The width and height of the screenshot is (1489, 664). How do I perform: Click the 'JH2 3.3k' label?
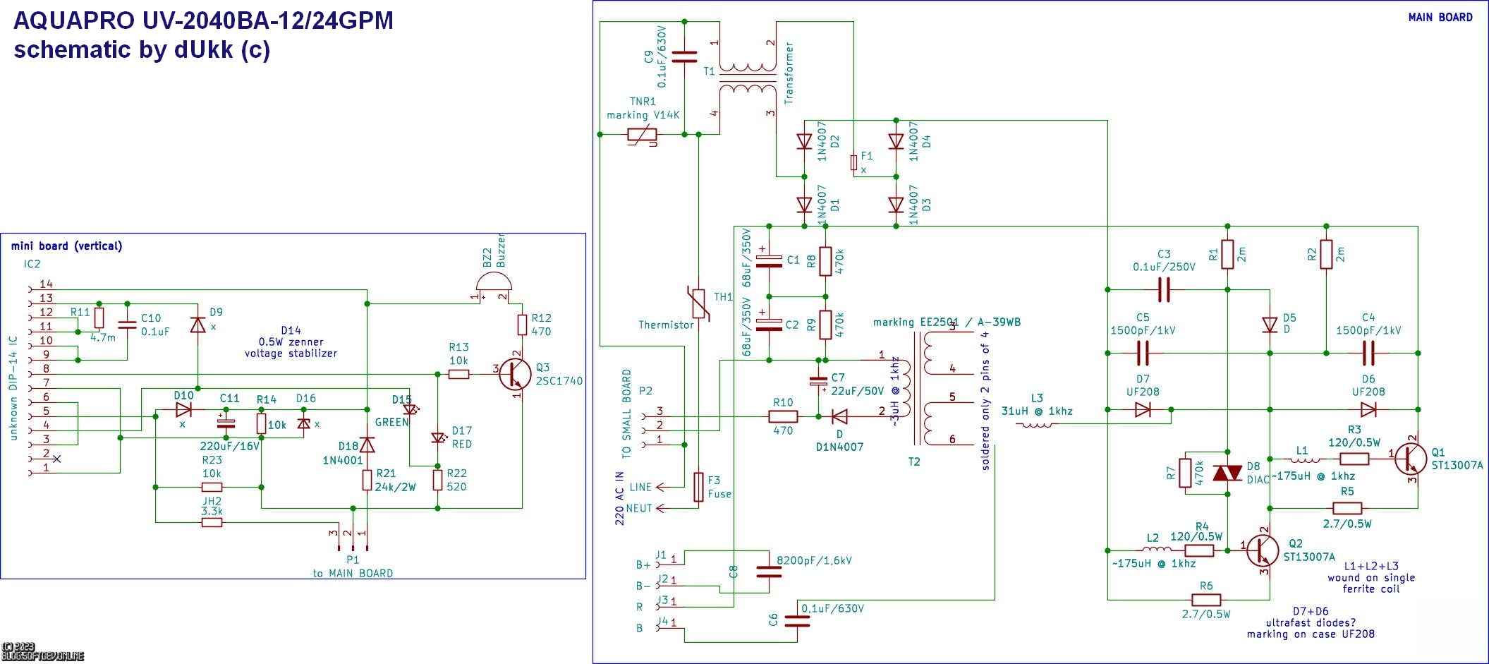212,506
